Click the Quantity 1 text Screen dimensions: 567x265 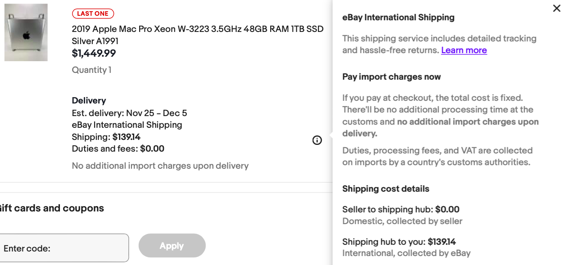91,70
